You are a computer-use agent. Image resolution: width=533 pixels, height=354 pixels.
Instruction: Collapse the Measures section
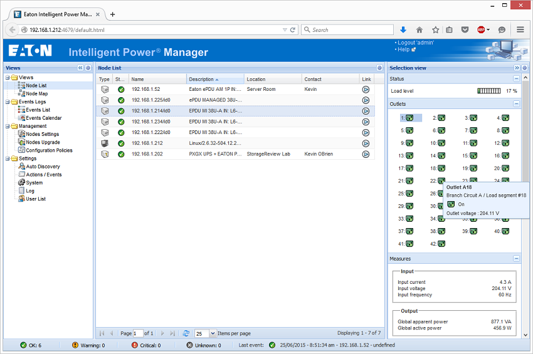pos(516,259)
